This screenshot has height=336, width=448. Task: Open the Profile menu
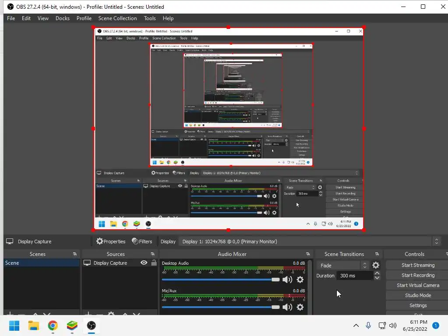(84, 18)
